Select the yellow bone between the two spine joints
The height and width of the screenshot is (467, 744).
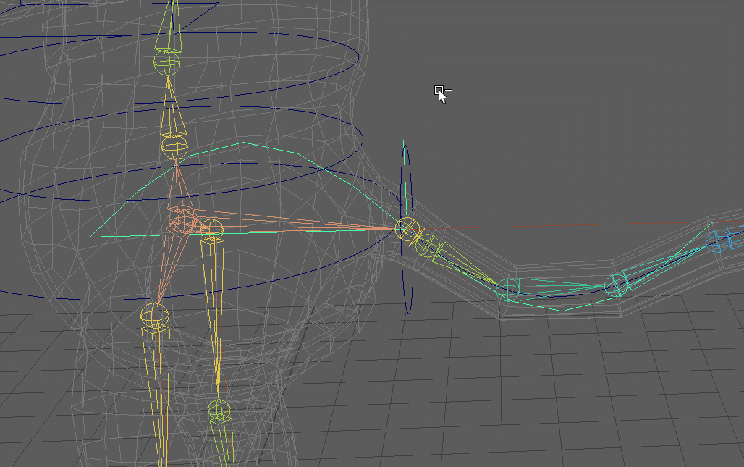tap(172, 106)
